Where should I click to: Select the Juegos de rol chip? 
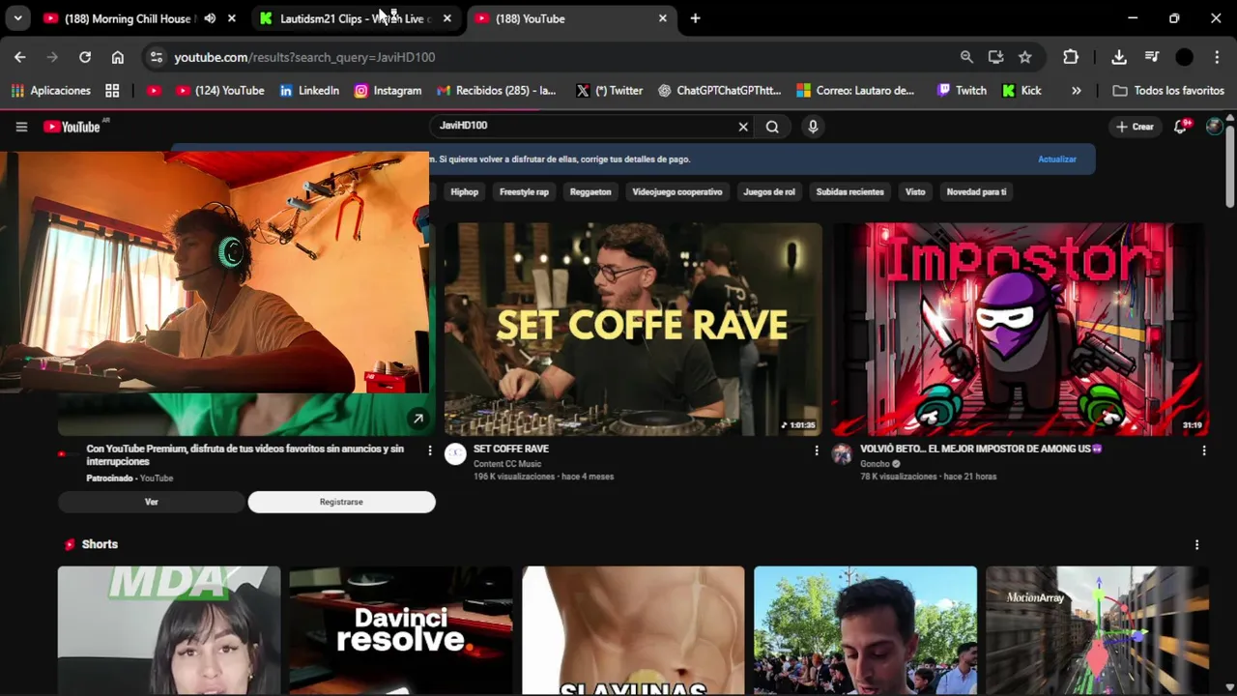(769, 191)
